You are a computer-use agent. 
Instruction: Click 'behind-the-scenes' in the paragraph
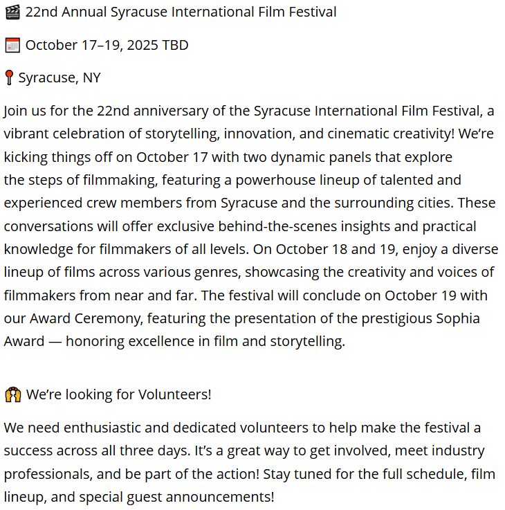pos(277,226)
